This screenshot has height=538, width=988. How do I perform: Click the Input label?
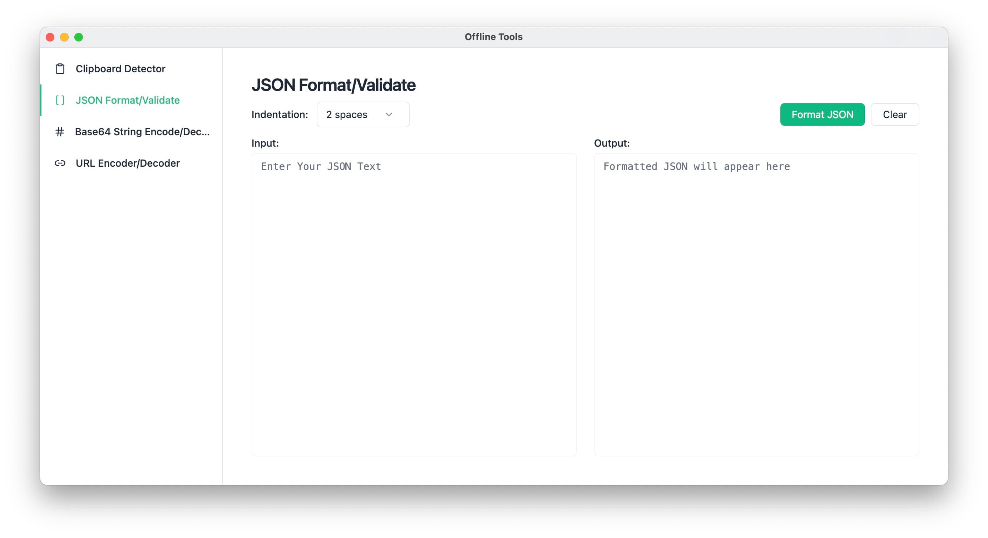[x=265, y=143]
